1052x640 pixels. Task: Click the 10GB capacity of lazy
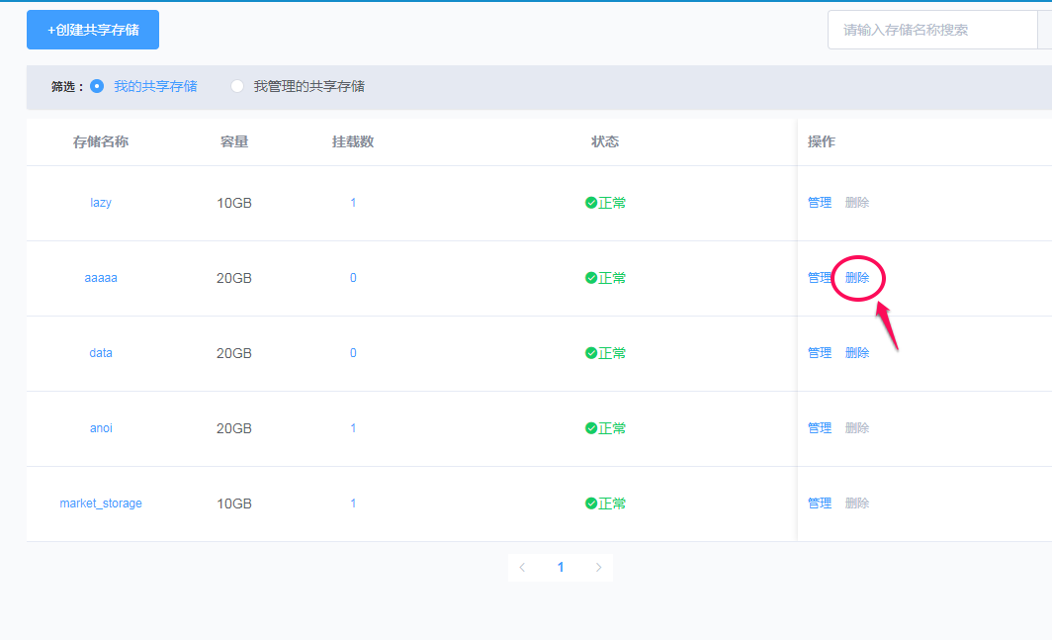(x=234, y=203)
